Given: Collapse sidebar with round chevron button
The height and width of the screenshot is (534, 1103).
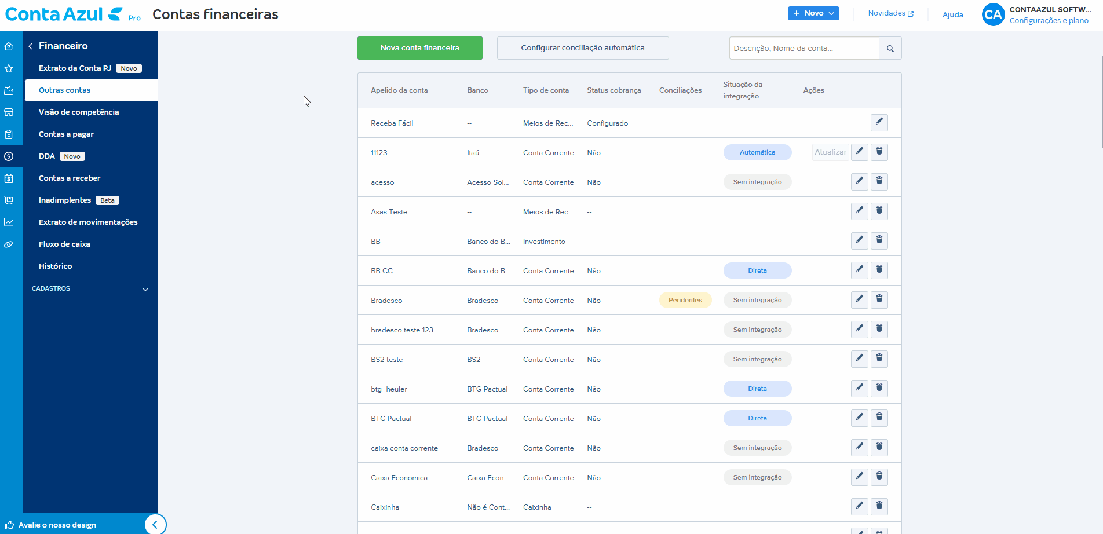Looking at the screenshot, I should tap(155, 525).
